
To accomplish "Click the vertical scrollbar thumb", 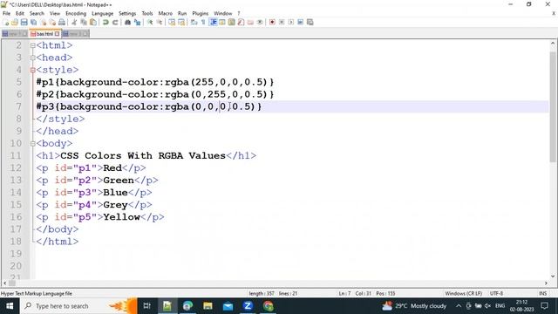I will tap(553, 106).
